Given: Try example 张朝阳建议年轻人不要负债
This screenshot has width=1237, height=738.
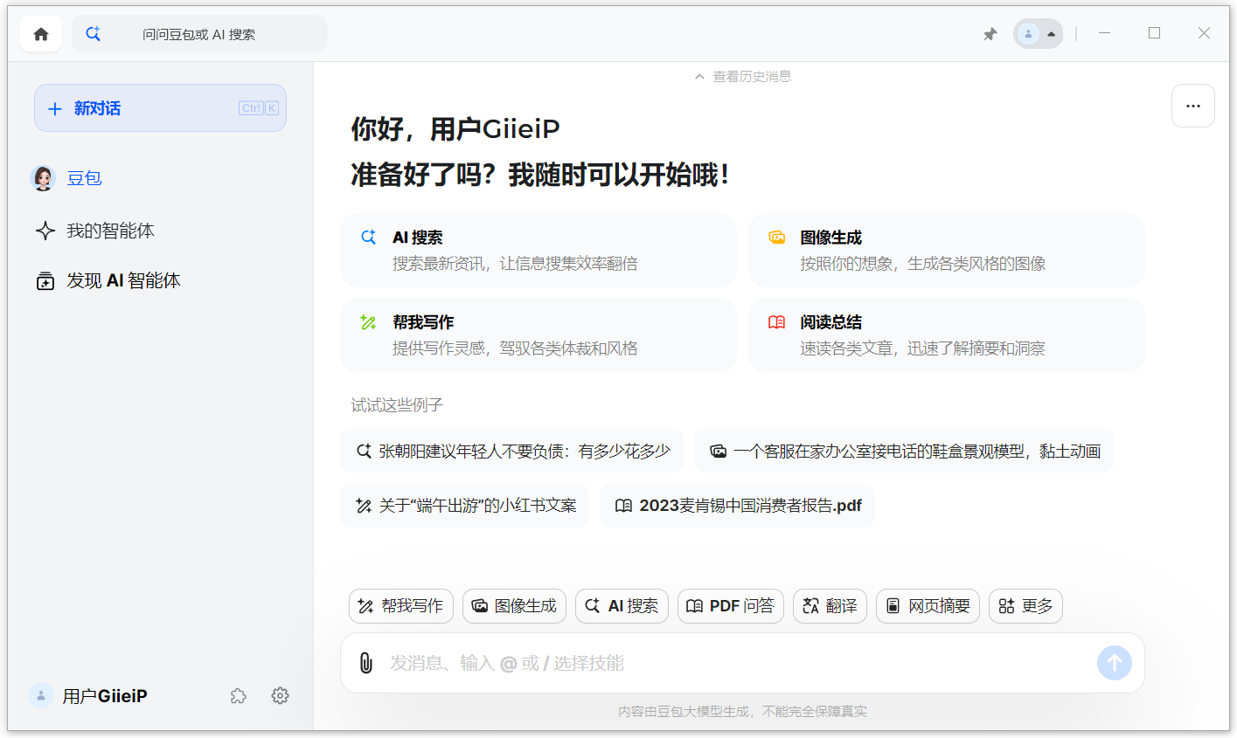Looking at the screenshot, I should 511,451.
